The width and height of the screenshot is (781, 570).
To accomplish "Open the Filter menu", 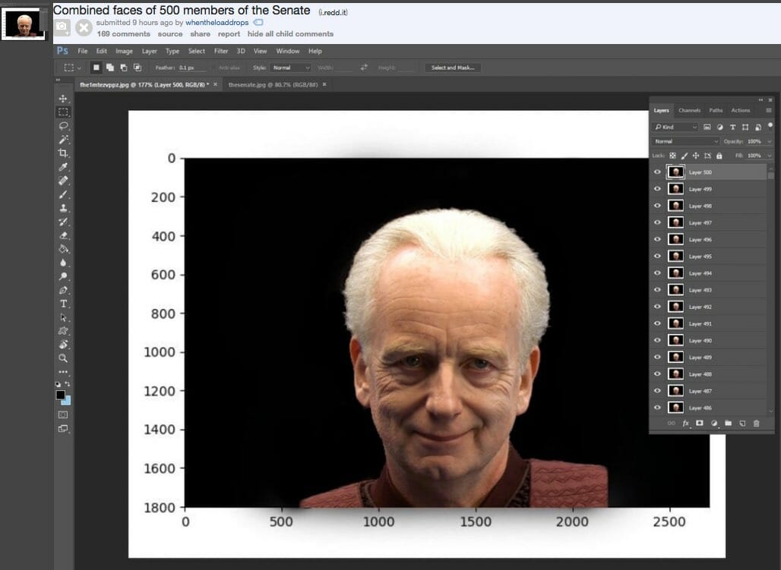I will (x=220, y=51).
